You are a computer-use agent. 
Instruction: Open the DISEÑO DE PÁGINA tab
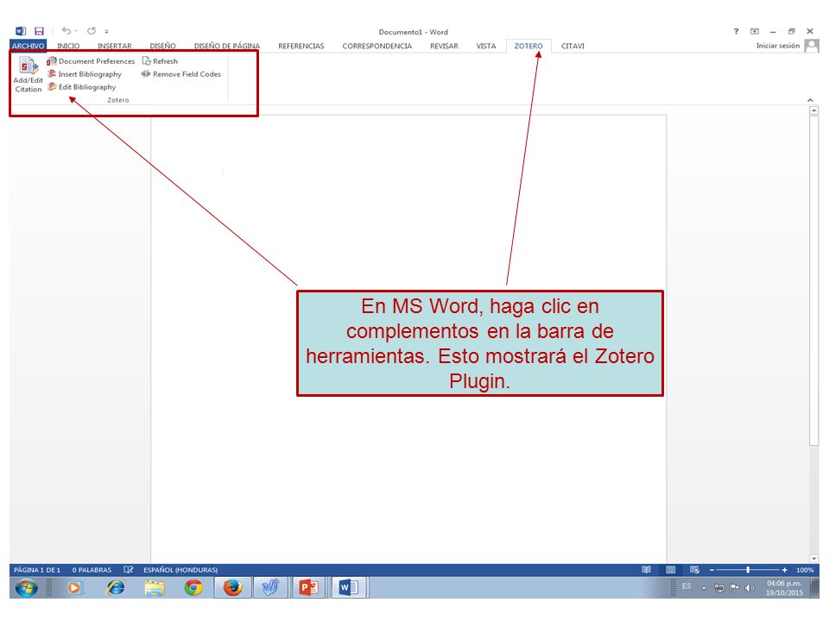coord(227,46)
